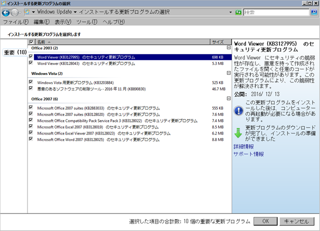This screenshot has height=231, width=320.
Task: Uncheck Office Word 2007 KB3128025
Action: pyautogui.click(x=31, y=139)
